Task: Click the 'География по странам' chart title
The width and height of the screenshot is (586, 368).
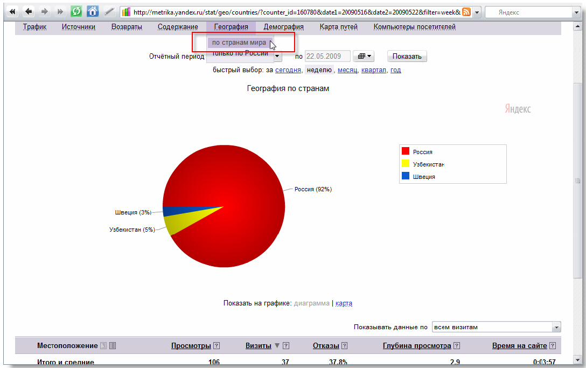Action: (288, 89)
